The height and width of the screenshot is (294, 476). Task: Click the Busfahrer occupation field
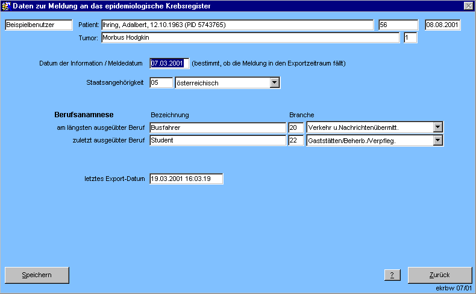[217, 127]
